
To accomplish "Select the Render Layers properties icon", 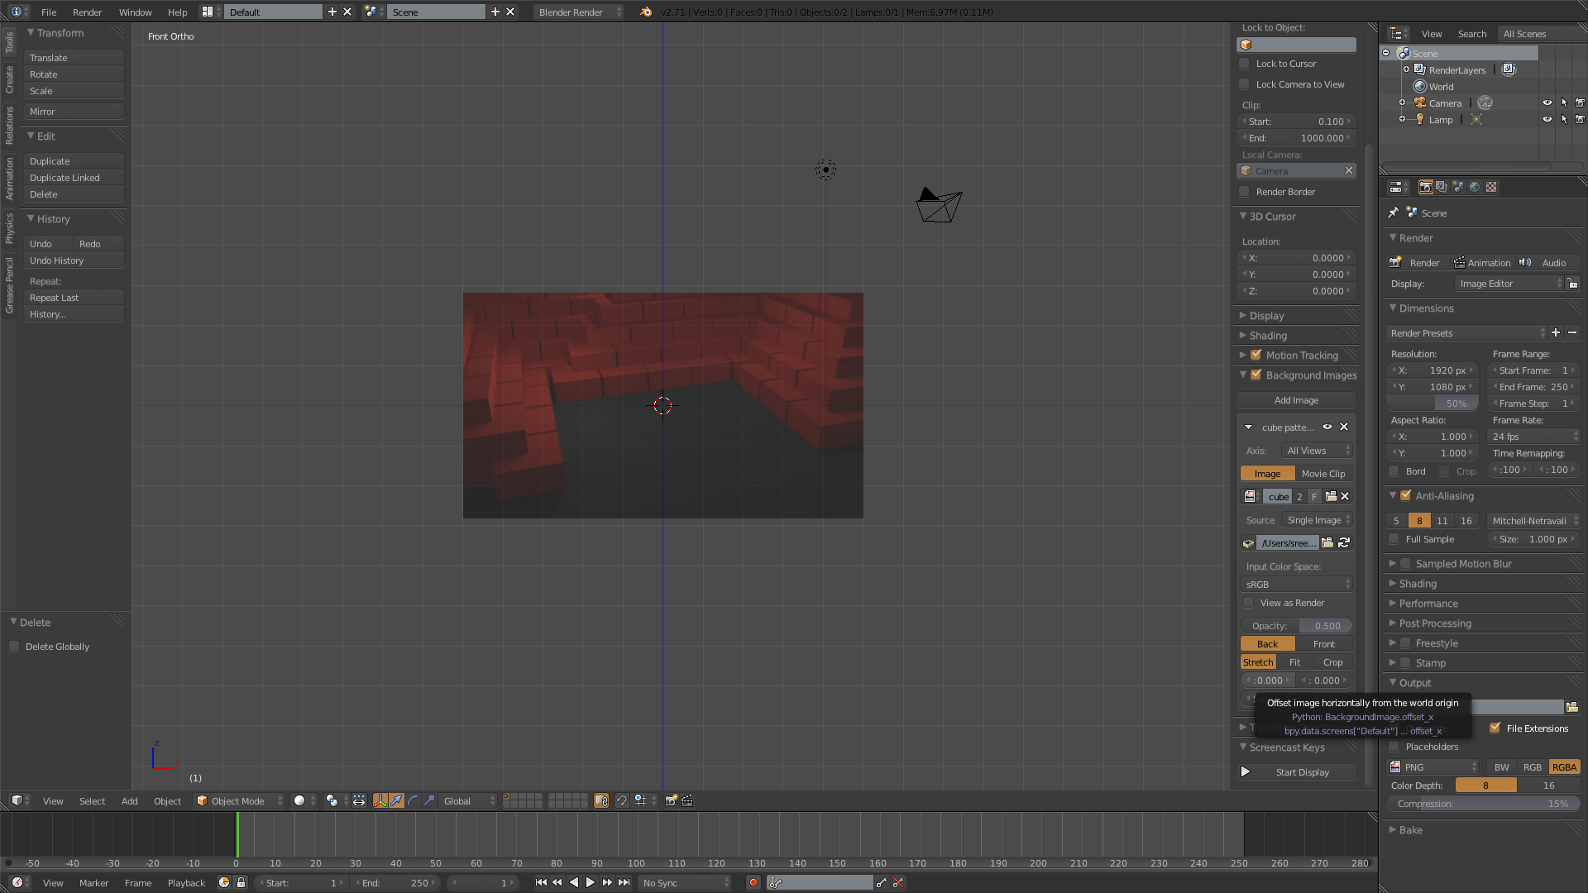I will (1442, 187).
